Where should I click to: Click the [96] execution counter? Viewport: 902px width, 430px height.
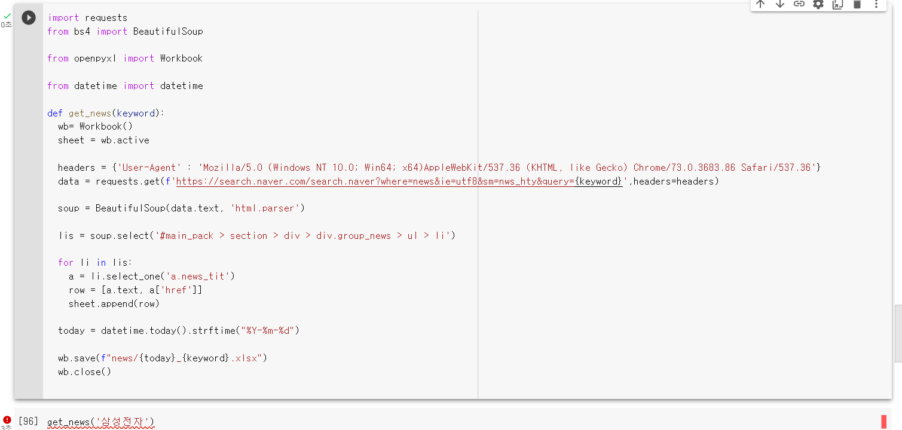click(x=28, y=422)
